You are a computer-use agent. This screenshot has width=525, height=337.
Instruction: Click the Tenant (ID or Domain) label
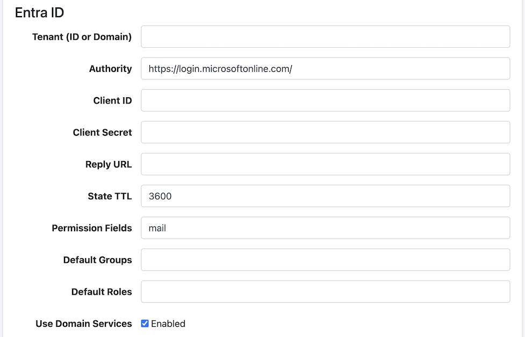pos(82,37)
